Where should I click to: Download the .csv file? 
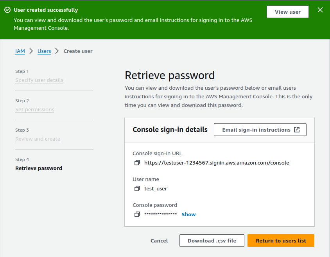212,241
